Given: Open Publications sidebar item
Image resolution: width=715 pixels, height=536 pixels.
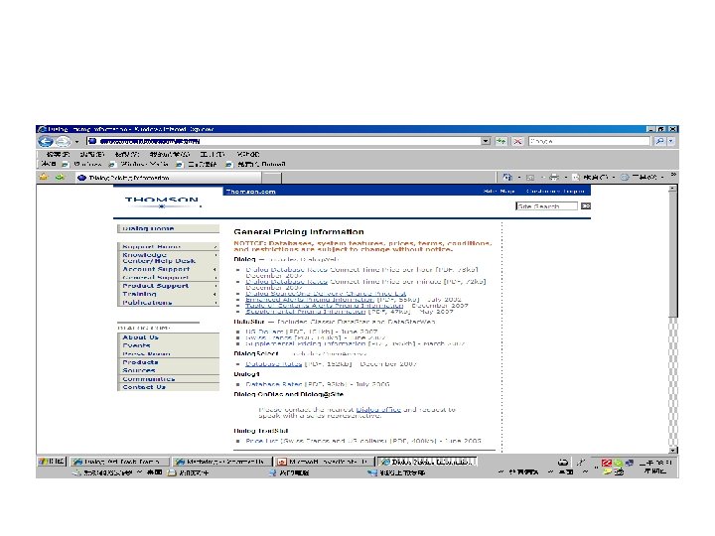Looking at the screenshot, I should [168, 302].
